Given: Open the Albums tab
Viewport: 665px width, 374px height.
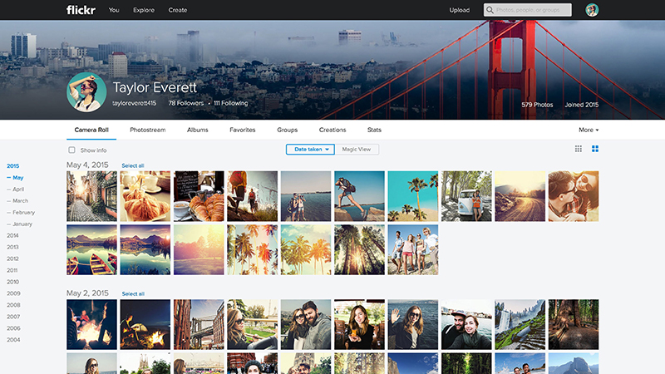Looking at the screenshot, I should click(198, 130).
